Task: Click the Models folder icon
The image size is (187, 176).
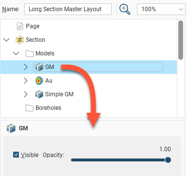Action: (30, 53)
